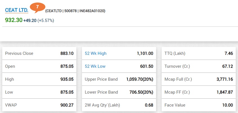Select the Upper Price Band value 1,059.70(20%)
This screenshot has height=113, width=238.
[x=140, y=79]
